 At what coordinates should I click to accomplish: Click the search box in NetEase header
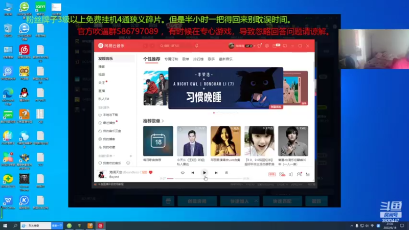pos(176,45)
